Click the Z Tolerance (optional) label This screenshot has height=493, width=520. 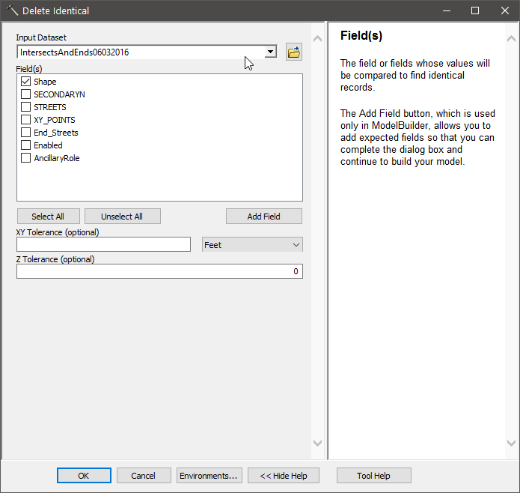[x=55, y=259]
